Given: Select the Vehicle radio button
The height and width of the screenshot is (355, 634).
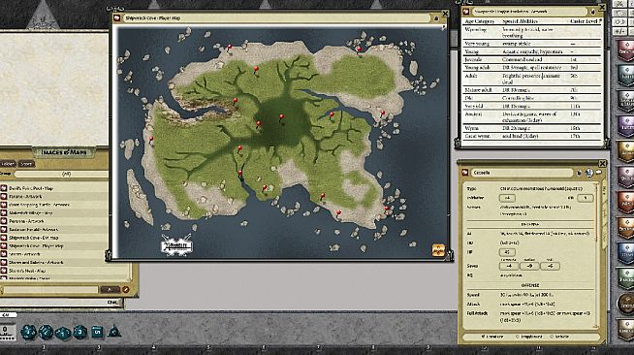Looking at the screenshot, I should (x=551, y=337).
